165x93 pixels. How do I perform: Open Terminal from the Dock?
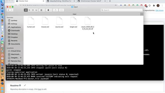2,80
